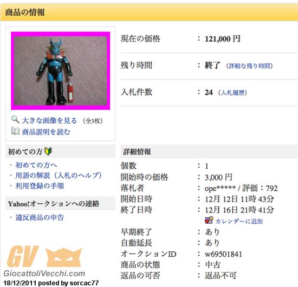The width and height of the screenshot is (298, 287).
Task: Open 大きな画像を見る link
Action: (x=49, y=121)
